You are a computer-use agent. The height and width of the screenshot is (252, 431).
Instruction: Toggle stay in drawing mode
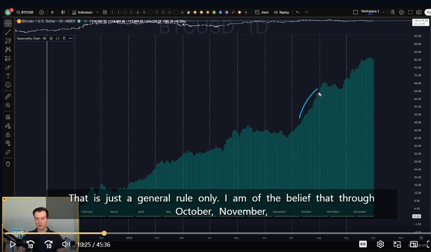coord(8,126)
